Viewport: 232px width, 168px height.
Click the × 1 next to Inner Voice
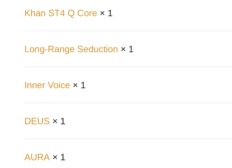point(79,85)
